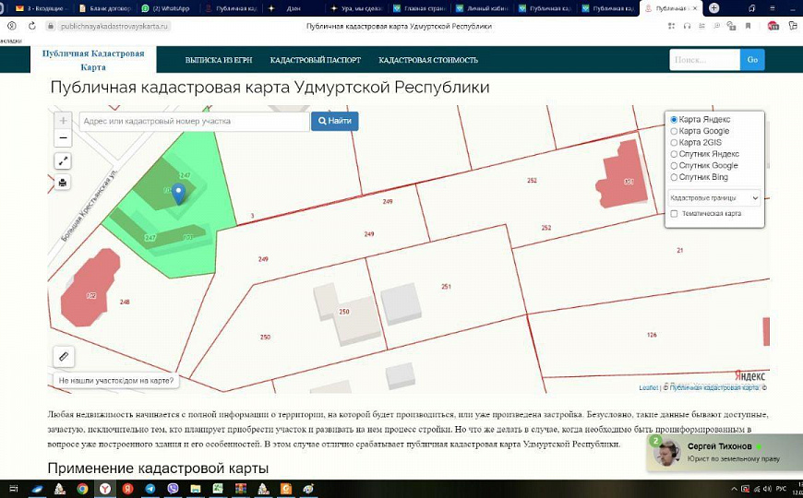
Task: Bookmark this page in address bar
Action: (748, 26)
